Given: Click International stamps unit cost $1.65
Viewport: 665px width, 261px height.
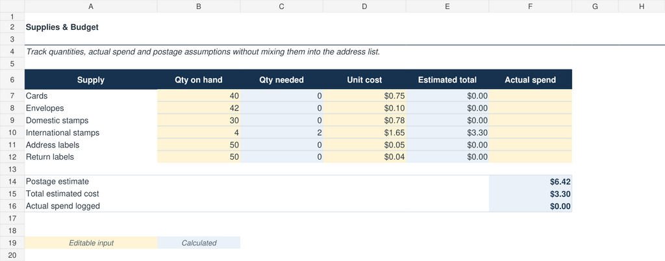Looking at the screenshot, I should pos(364,132).
